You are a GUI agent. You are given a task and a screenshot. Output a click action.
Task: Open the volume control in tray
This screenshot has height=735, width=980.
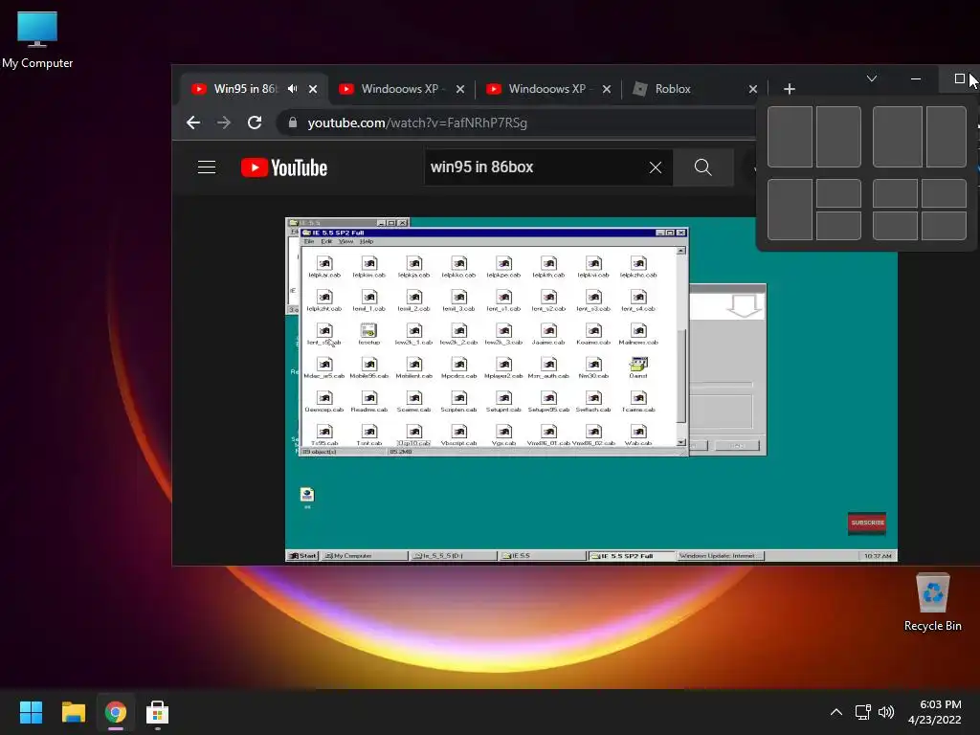886,712
